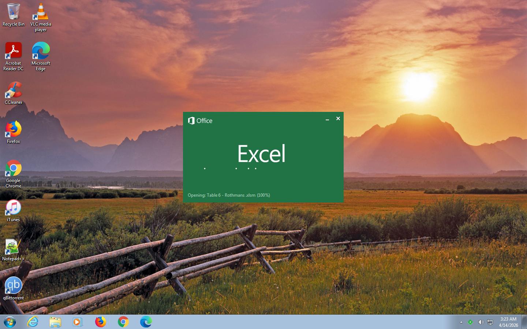Expand hidden system tray icons

(461, 322)
